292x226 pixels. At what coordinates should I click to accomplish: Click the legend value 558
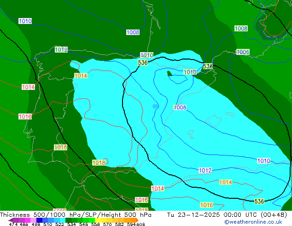pos(95,224)
